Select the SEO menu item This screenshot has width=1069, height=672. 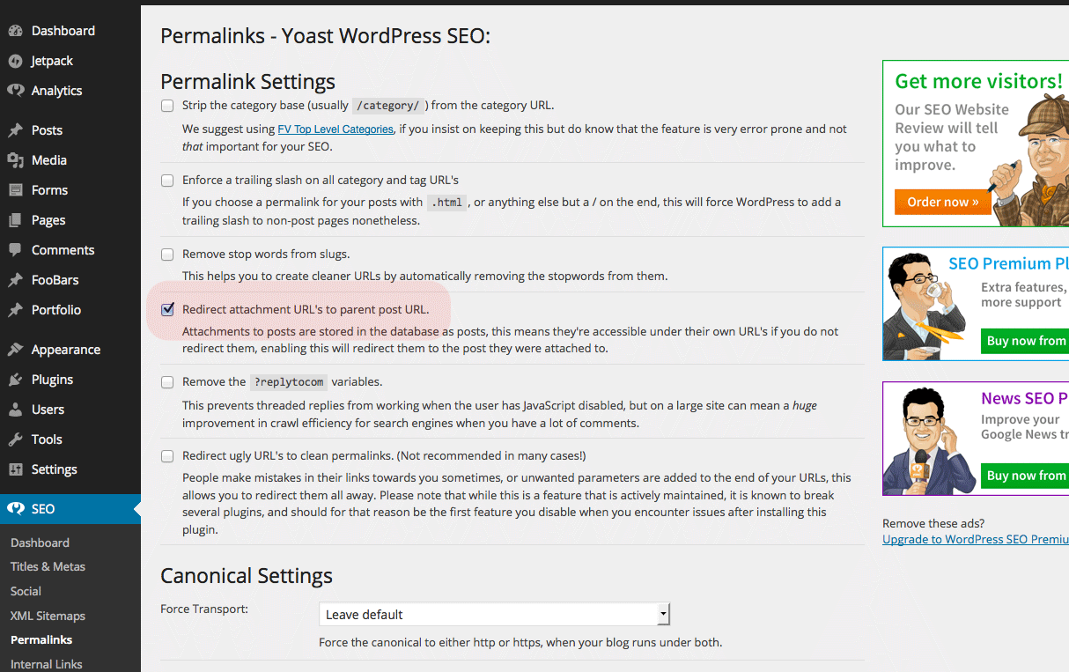[x=70, y=509]
